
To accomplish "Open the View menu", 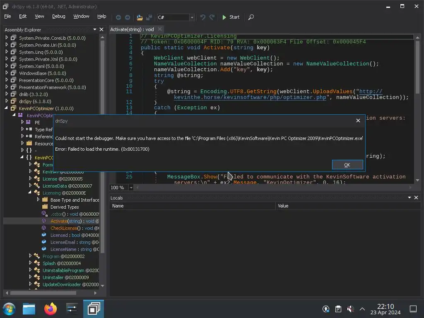I will coord(39,16).
